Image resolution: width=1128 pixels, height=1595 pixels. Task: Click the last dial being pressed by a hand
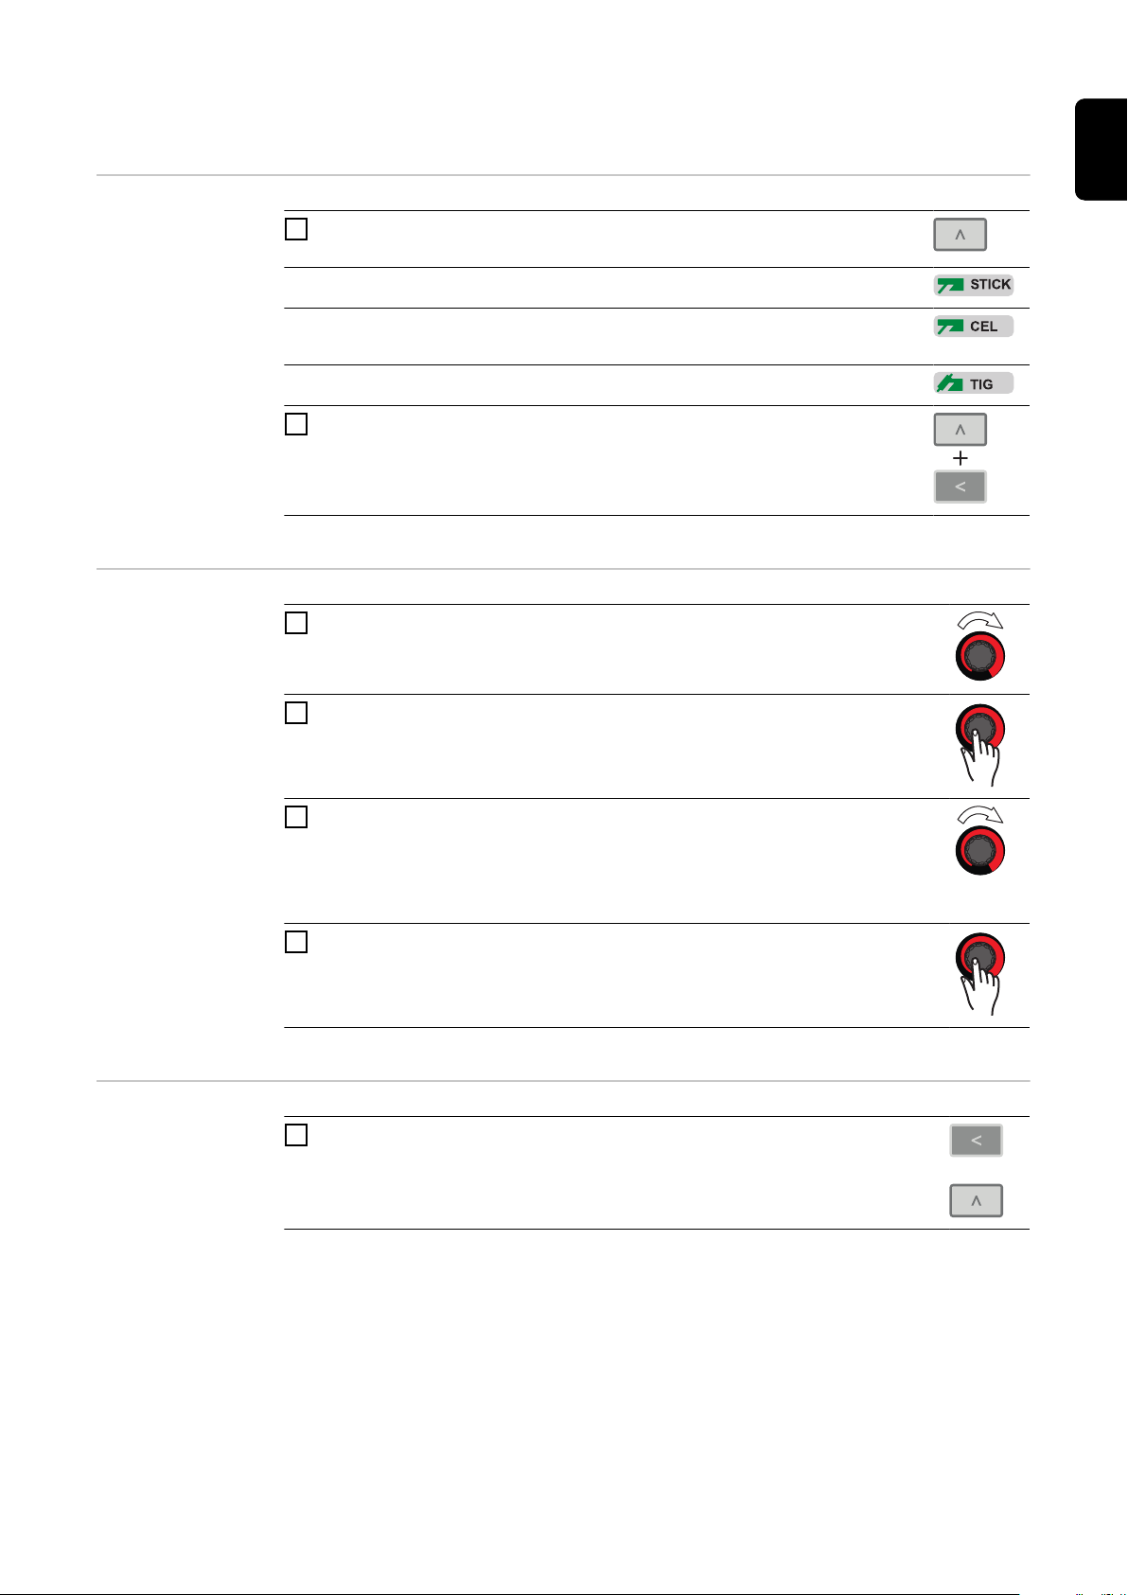980,974
